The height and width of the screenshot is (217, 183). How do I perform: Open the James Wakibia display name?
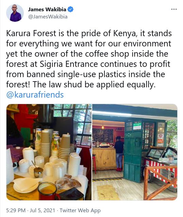47,10
